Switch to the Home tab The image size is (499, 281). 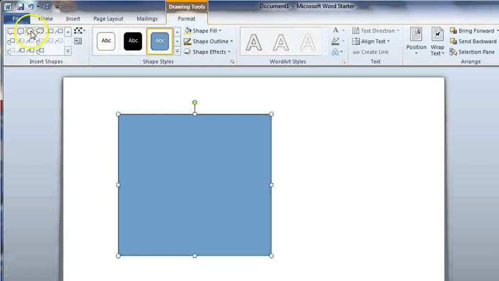(x=46, y=19)
